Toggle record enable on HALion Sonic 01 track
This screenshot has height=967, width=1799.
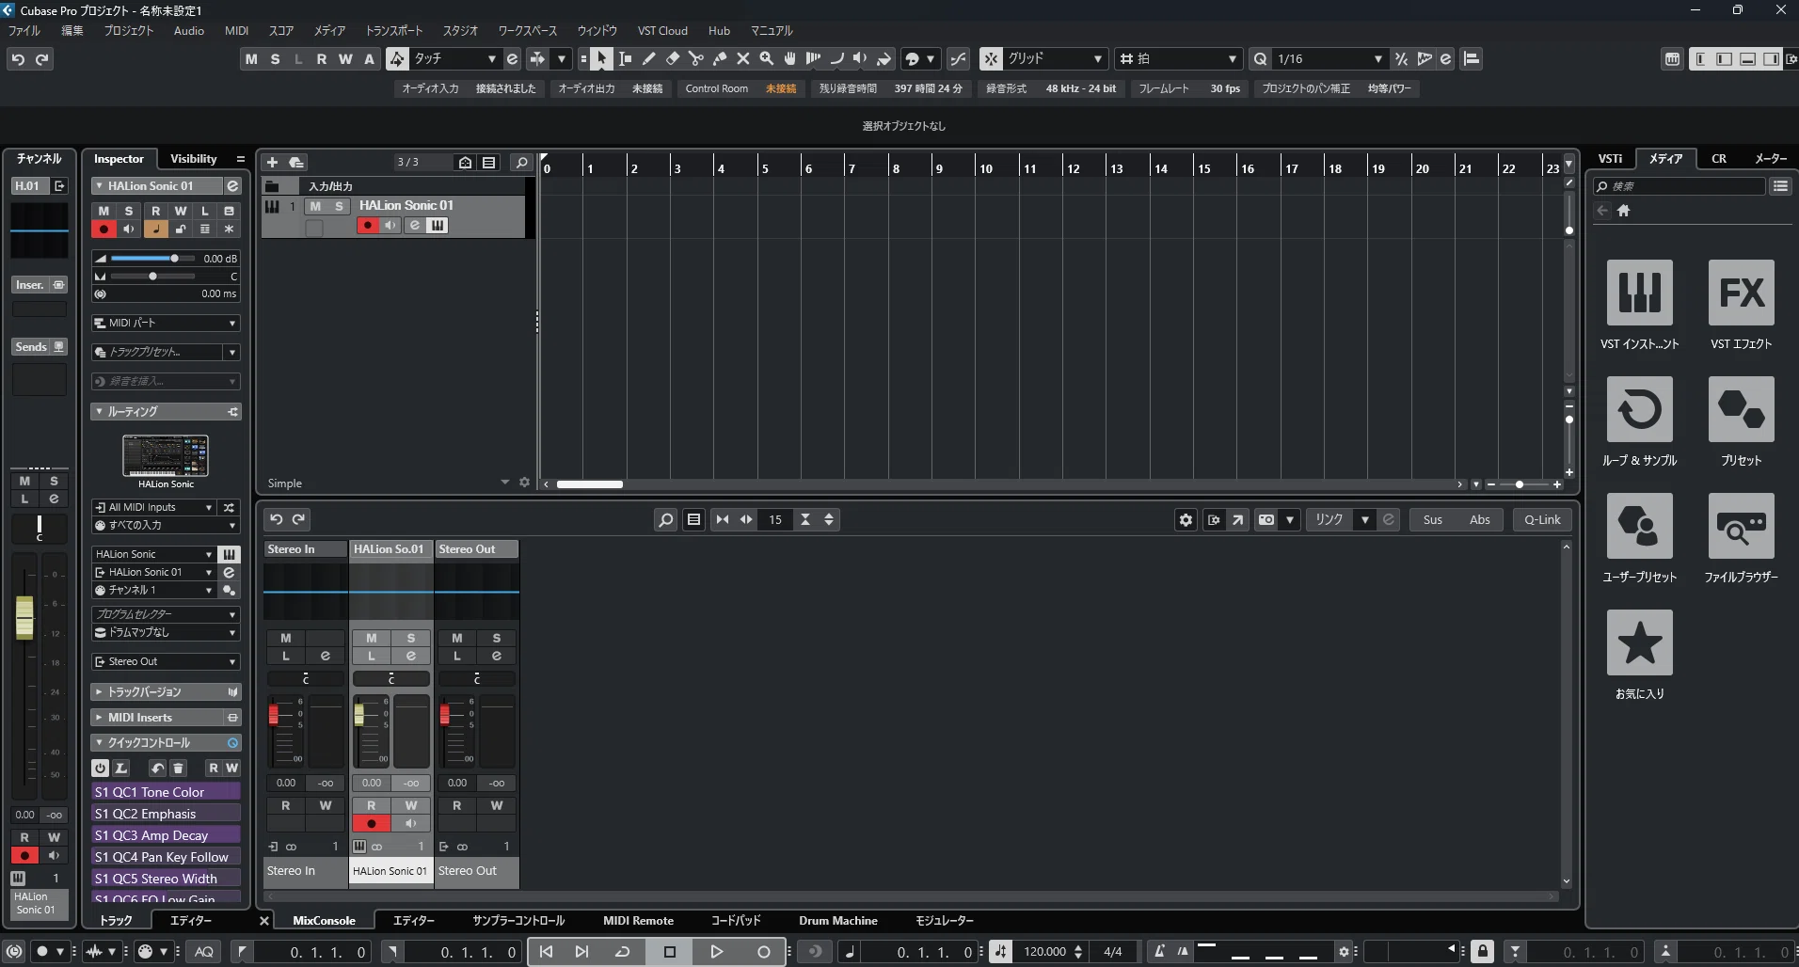click(368, 226)
